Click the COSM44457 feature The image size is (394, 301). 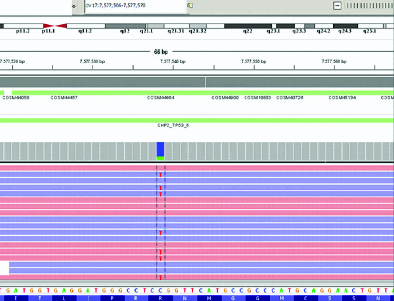tap(64, 97)
